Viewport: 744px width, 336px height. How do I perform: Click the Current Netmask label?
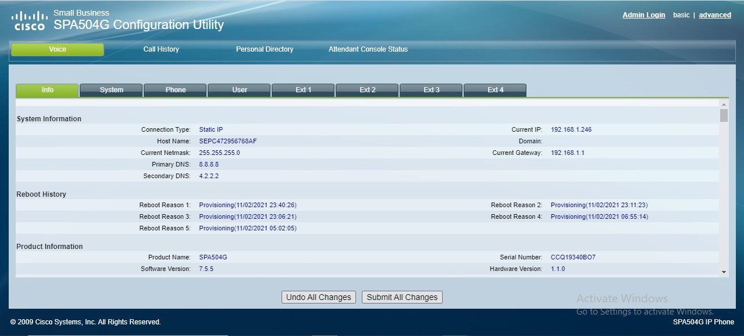166,153
